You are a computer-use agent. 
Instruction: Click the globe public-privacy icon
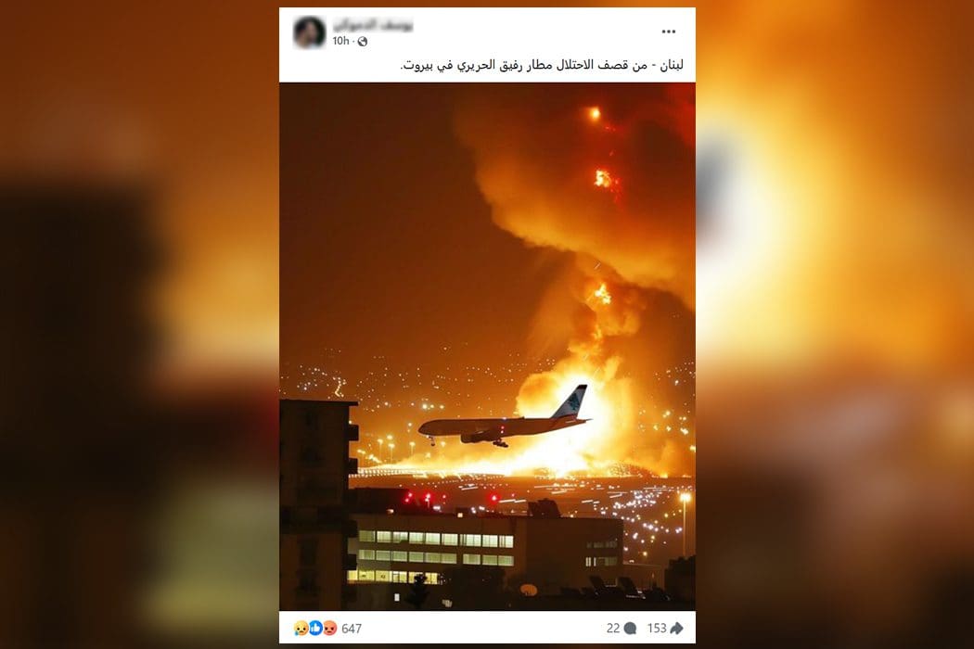(363, 42)
